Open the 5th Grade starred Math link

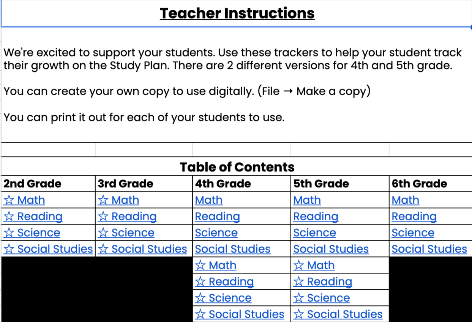coord(314,265)
